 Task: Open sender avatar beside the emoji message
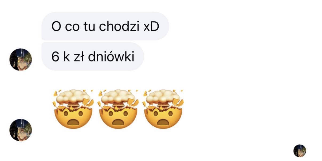21,130
